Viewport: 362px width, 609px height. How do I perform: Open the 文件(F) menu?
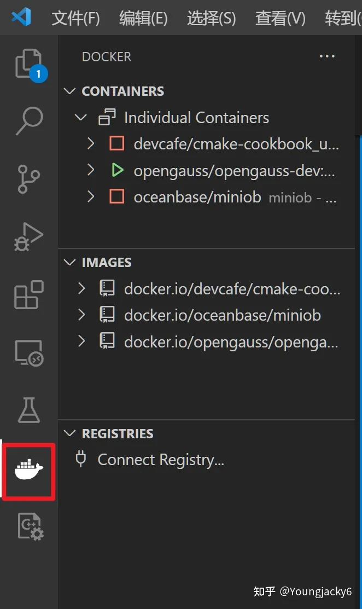75,18
